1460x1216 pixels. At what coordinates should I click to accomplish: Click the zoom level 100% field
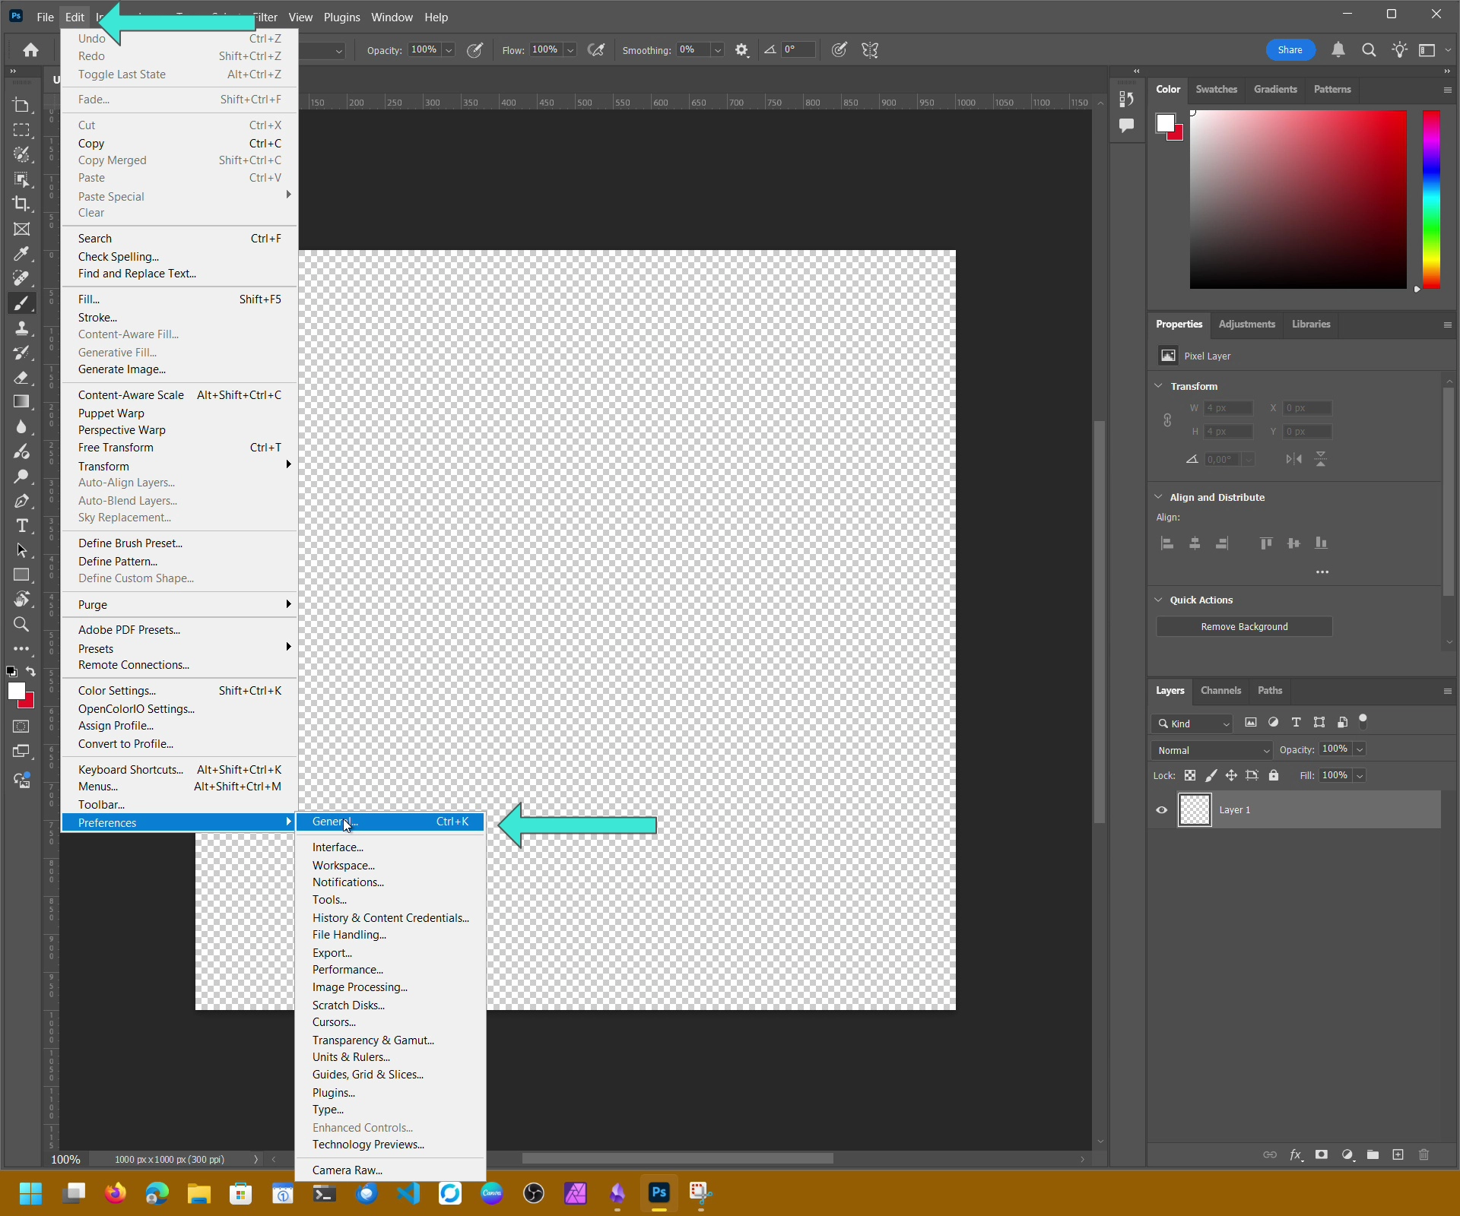(66, 1160)
